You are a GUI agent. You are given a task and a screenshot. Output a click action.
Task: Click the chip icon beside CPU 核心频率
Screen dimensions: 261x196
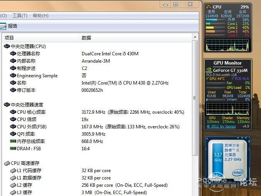click(13, 112)
